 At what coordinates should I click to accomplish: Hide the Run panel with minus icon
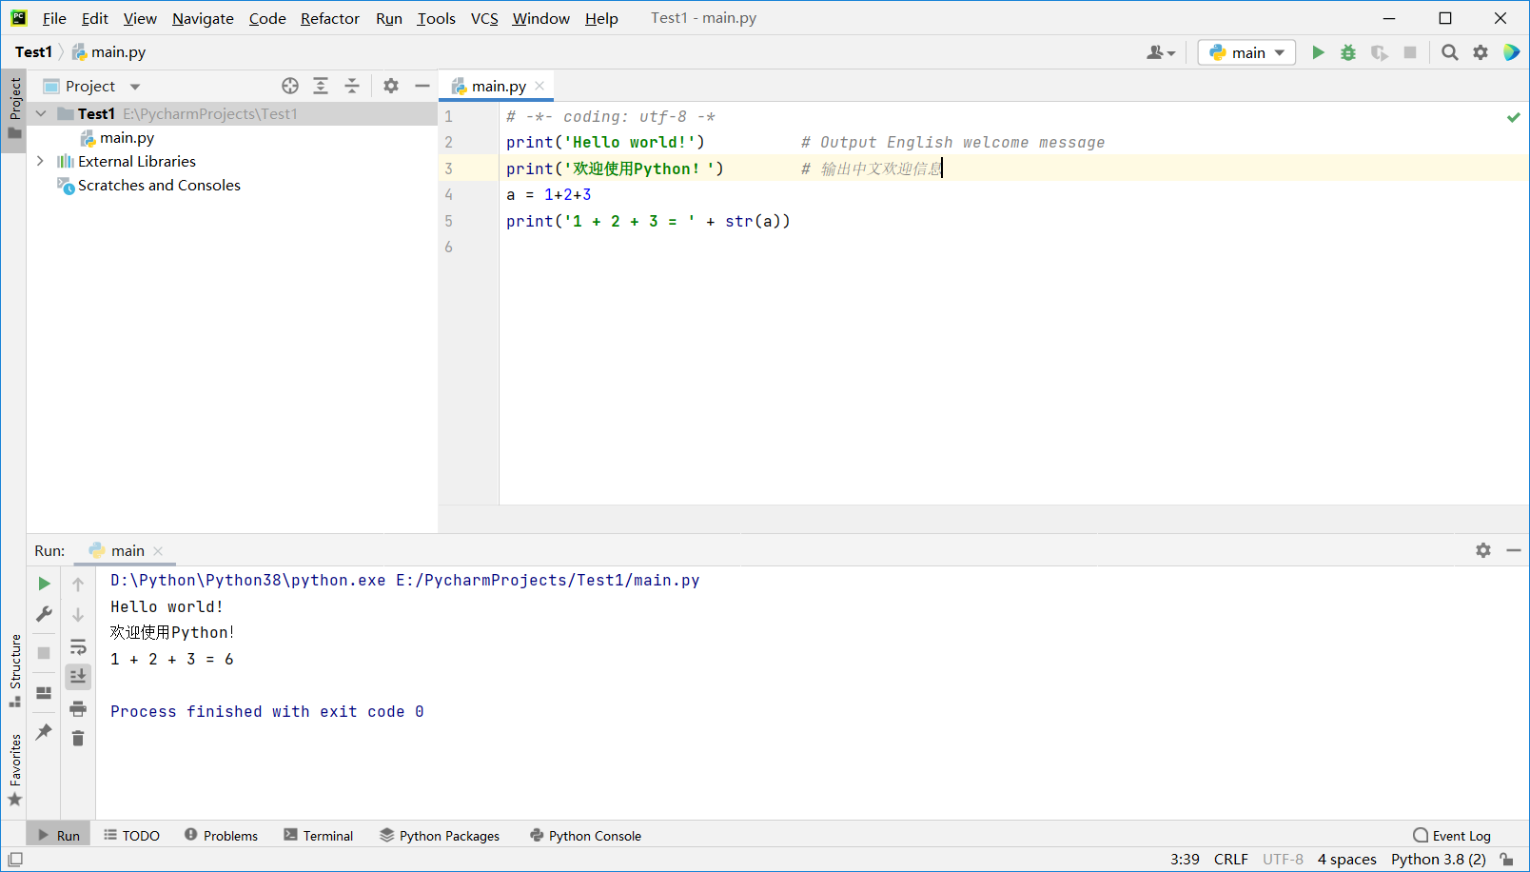[x=1514, y=550]
